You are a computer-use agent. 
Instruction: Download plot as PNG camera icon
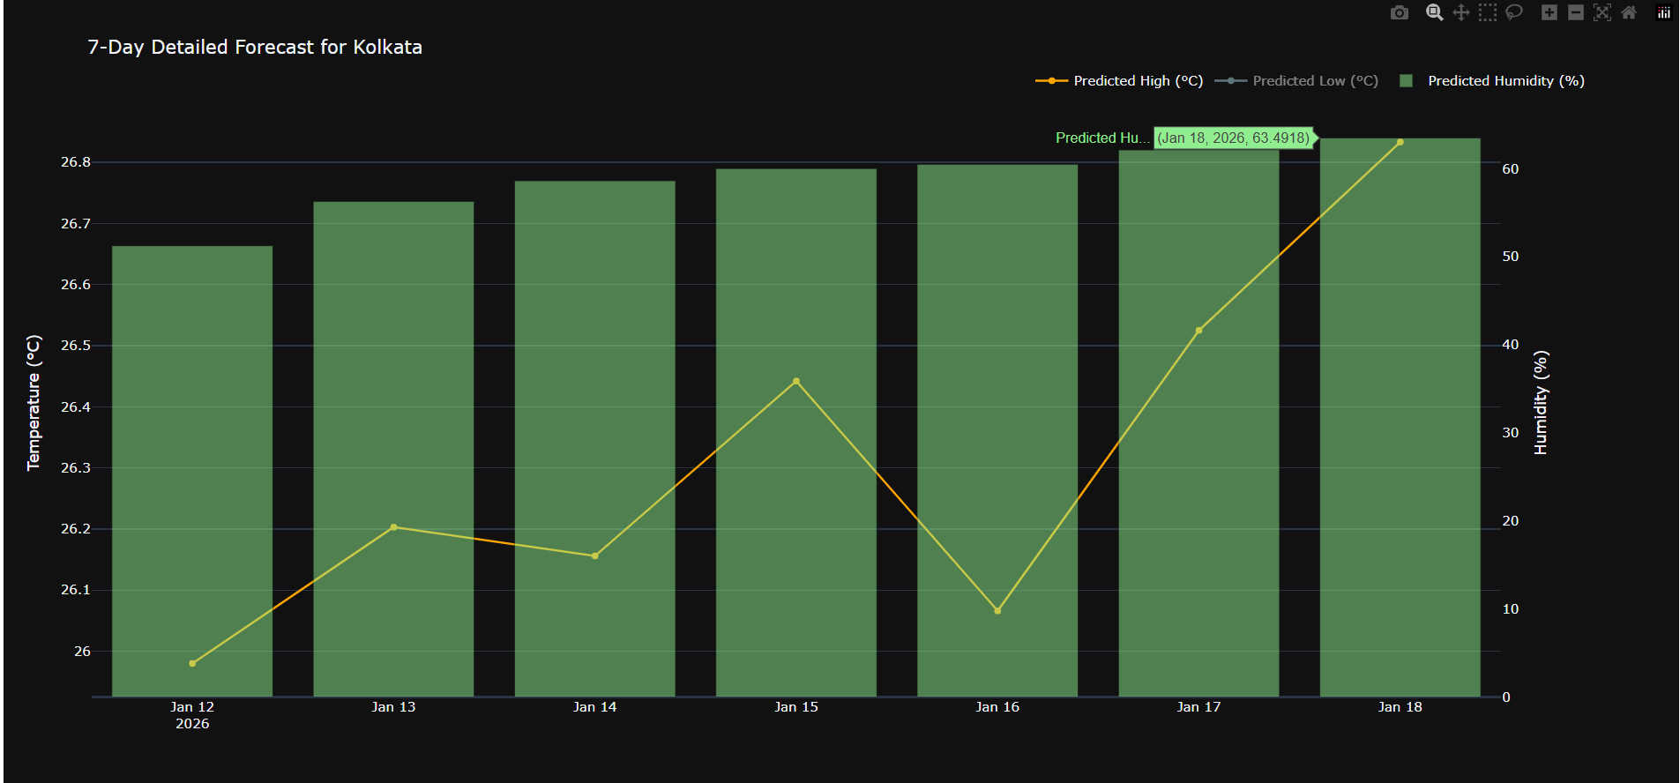point(1399,12)
